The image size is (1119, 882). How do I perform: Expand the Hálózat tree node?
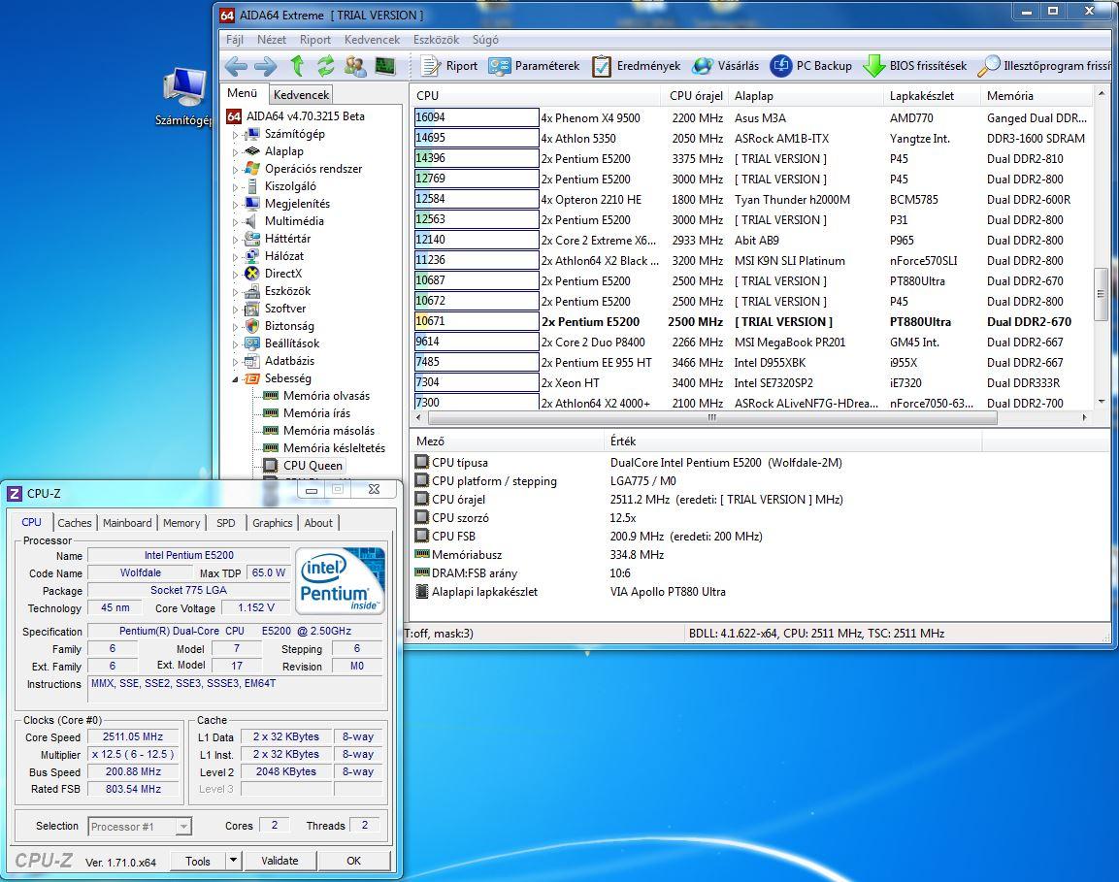click(236, 256)
